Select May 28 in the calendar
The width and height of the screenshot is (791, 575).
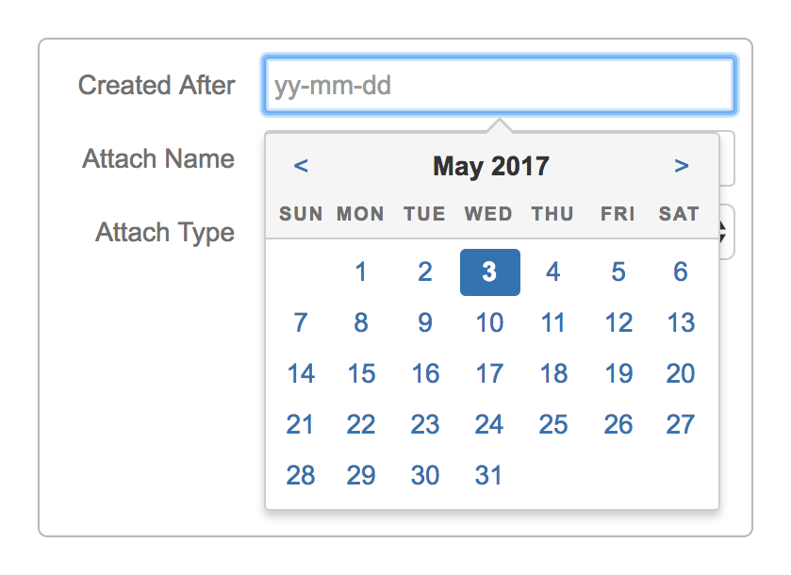tap(300, 475)
